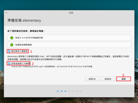Image resolution: width=138 pixels, height=103 pixels.
Task: Click the 準備安裝 elementary heading
Action: click(x=24, y=20)
